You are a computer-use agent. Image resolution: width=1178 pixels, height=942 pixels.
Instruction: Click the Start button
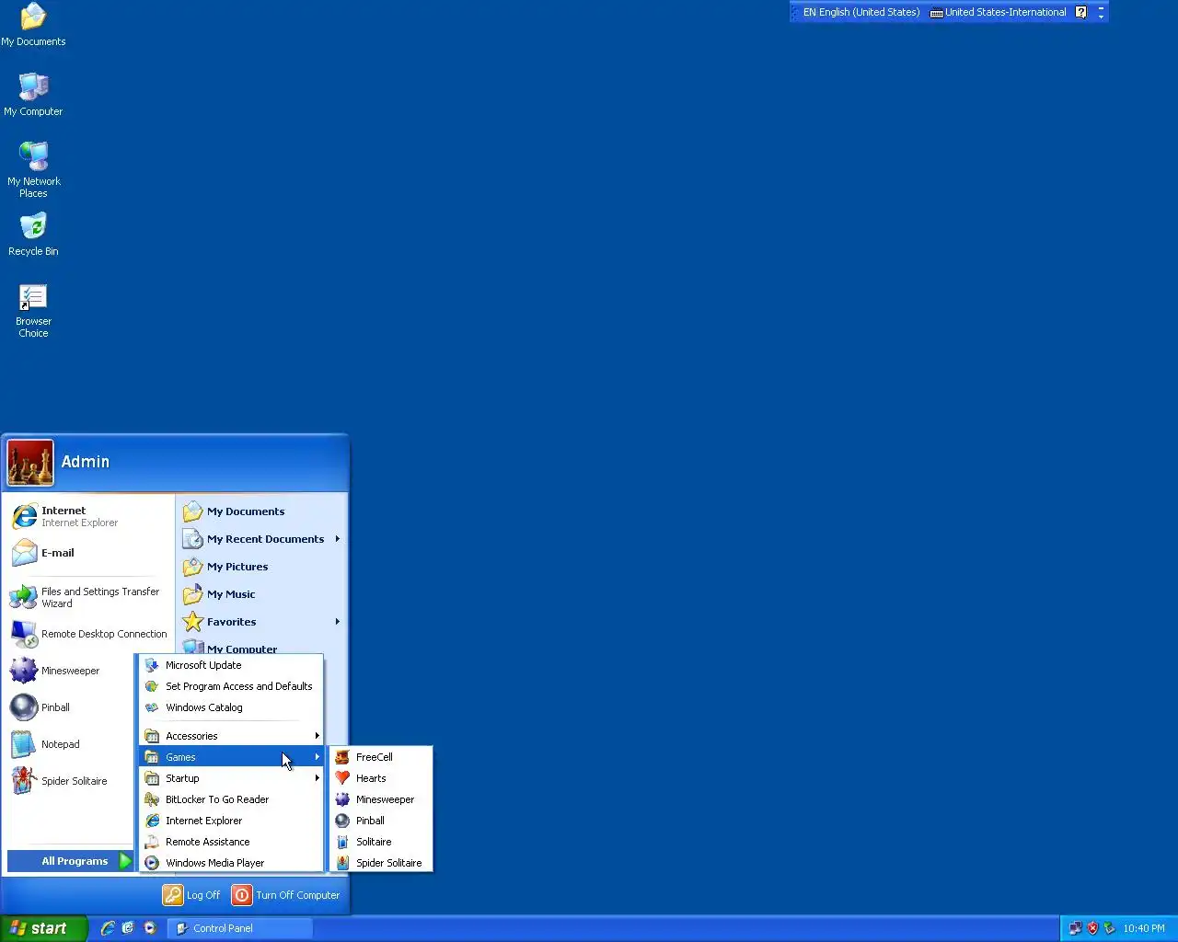pyautogui.click(x=43, y=928)
